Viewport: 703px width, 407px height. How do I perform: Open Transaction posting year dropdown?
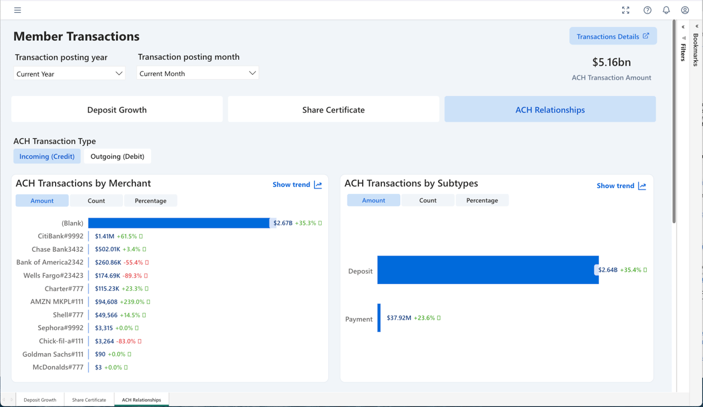69,74
